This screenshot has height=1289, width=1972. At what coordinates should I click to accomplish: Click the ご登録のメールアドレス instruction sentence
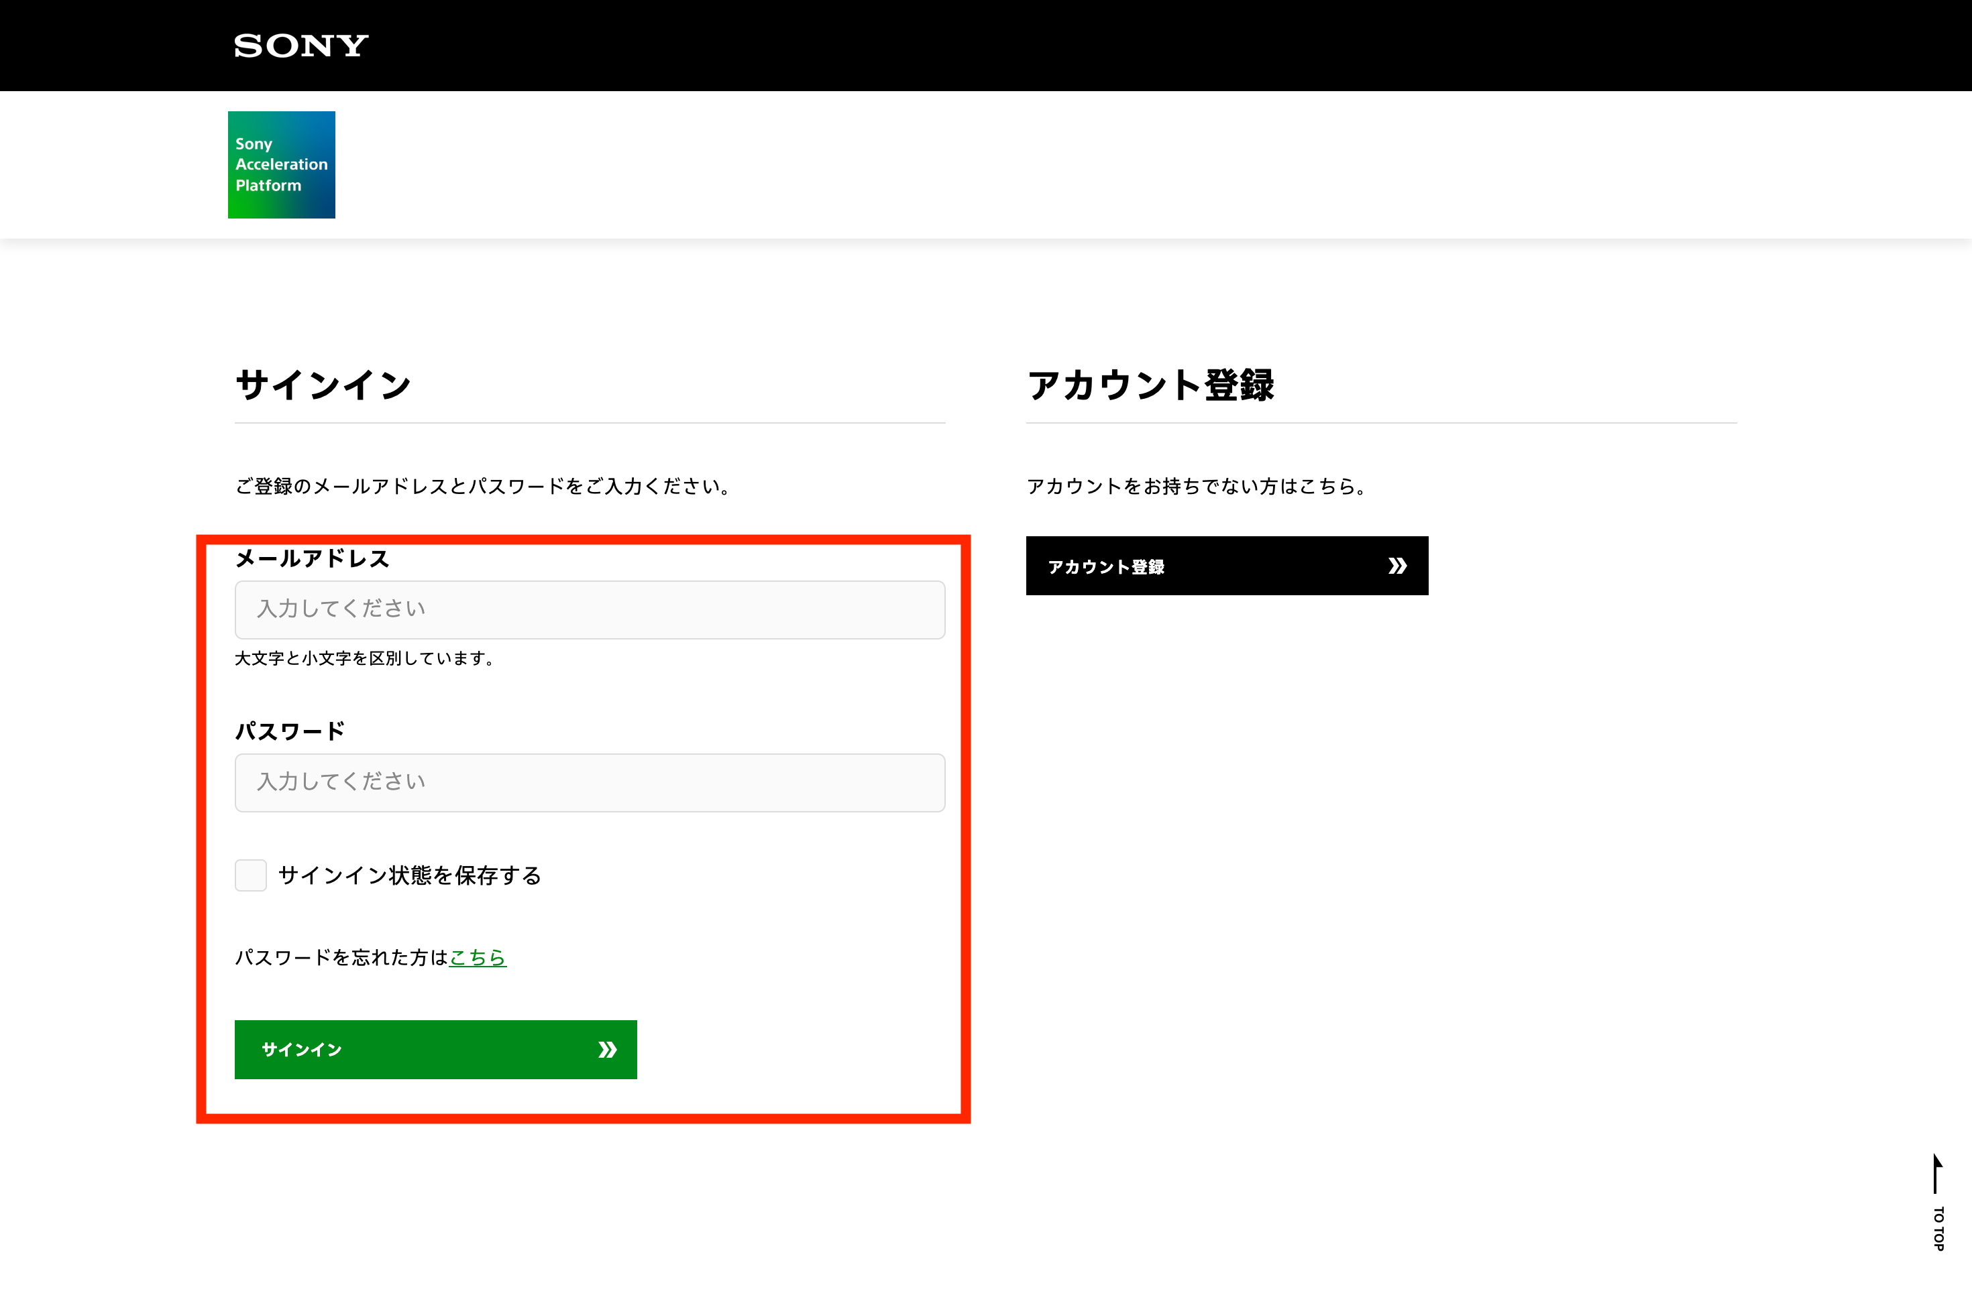click(x=482, y=487)
